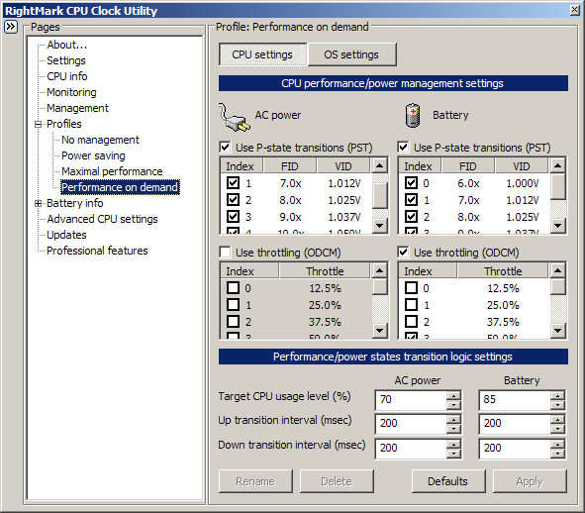
Task: Close the RightMark CPU Clock Utility window
Action: click(575, 10)
